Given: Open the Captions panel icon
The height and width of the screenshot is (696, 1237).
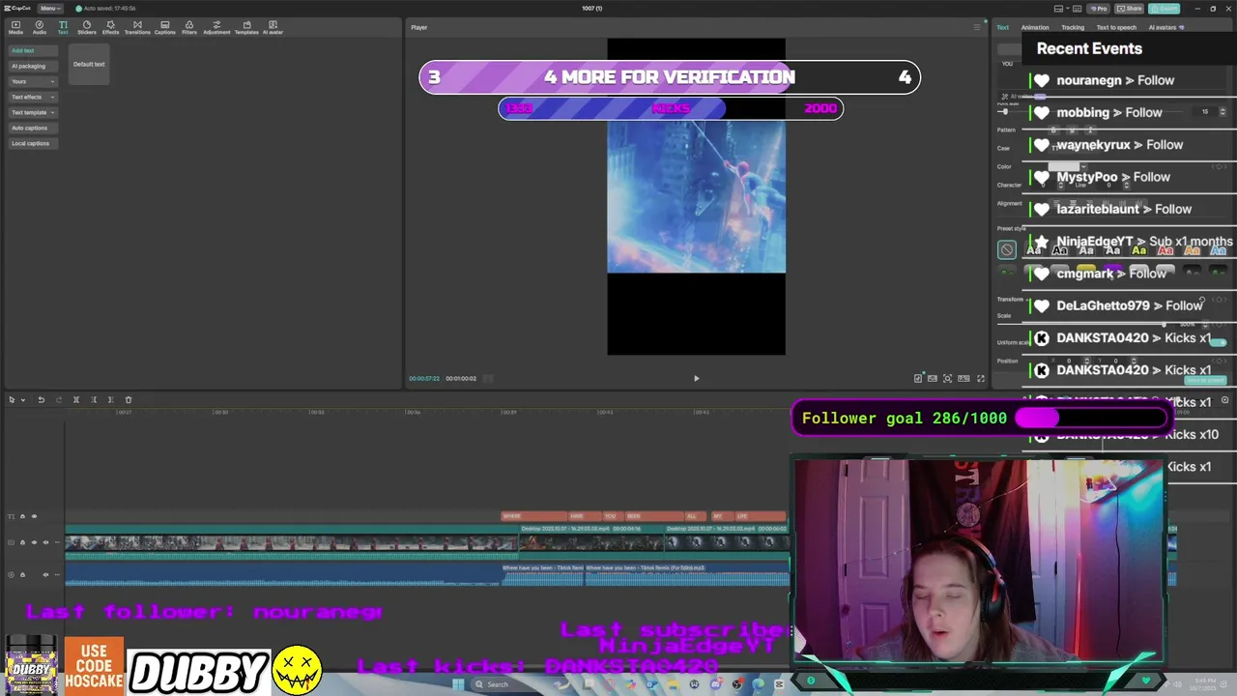Looking at the screenshot, I should [165, 27].
